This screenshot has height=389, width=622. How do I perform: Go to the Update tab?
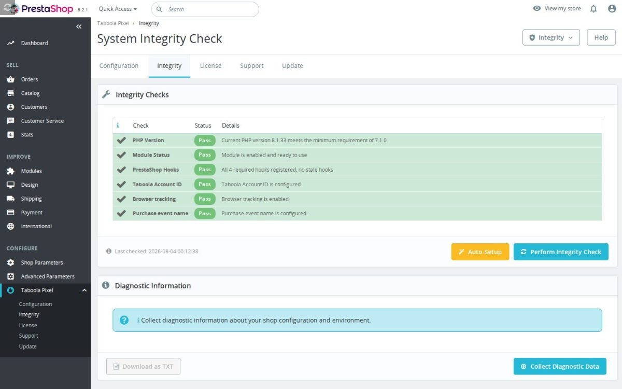click(292, 66)
